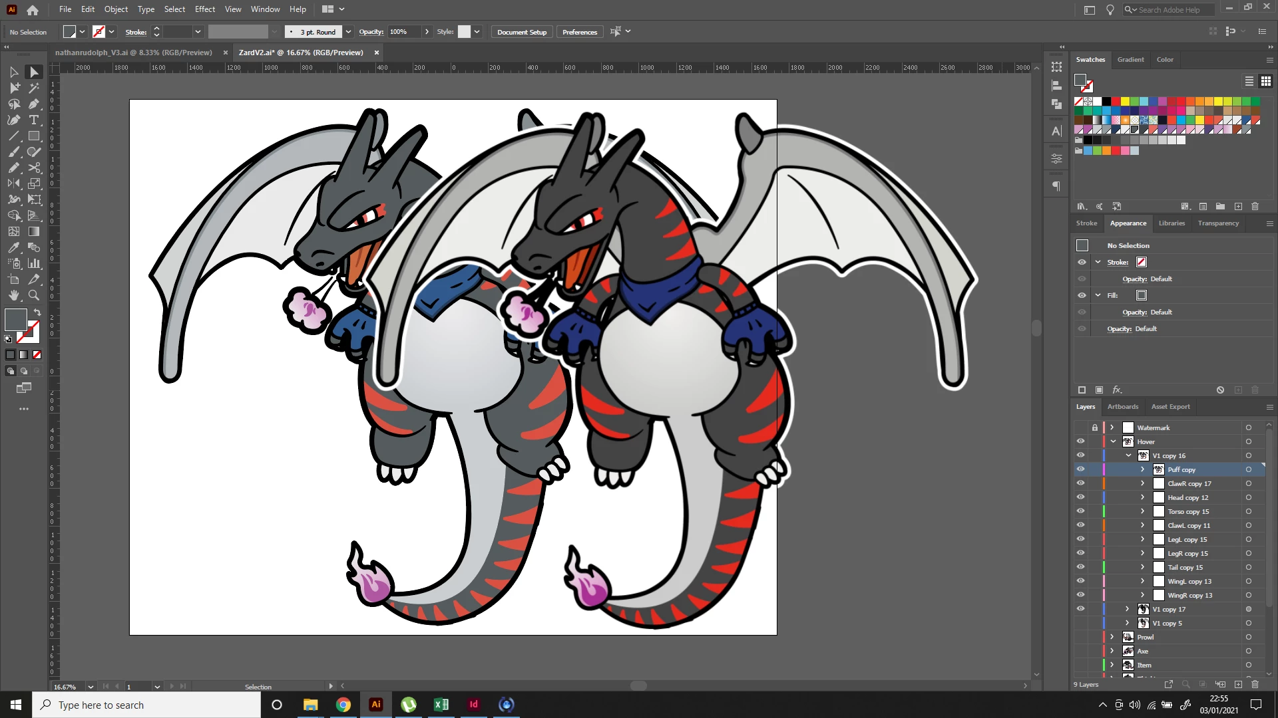Collapse the V1 copy 16 group
This screenshot has height=718, width=1278.
tap(1128, 456)
